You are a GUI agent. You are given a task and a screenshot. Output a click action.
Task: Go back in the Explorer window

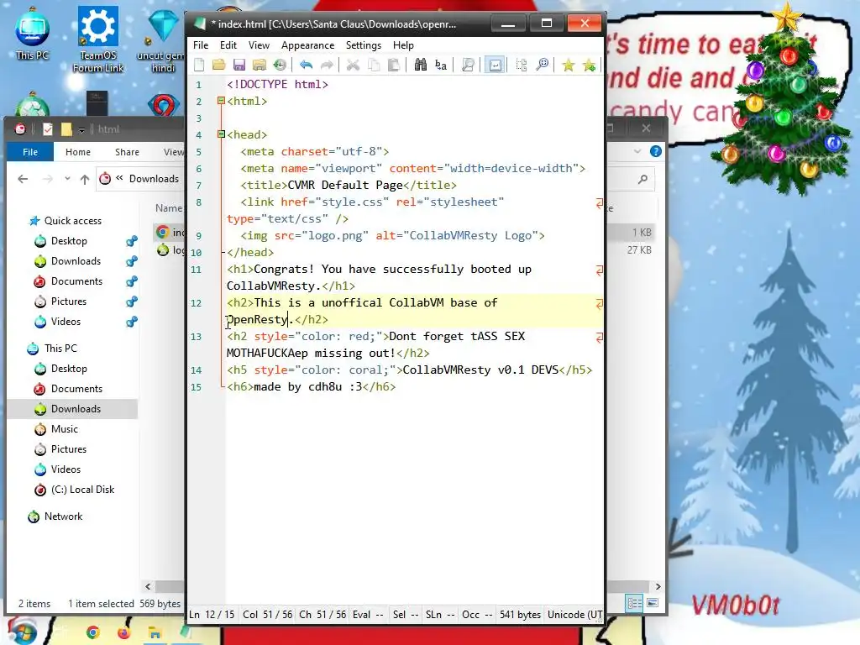pyautogui.click(x=23, y=179)
